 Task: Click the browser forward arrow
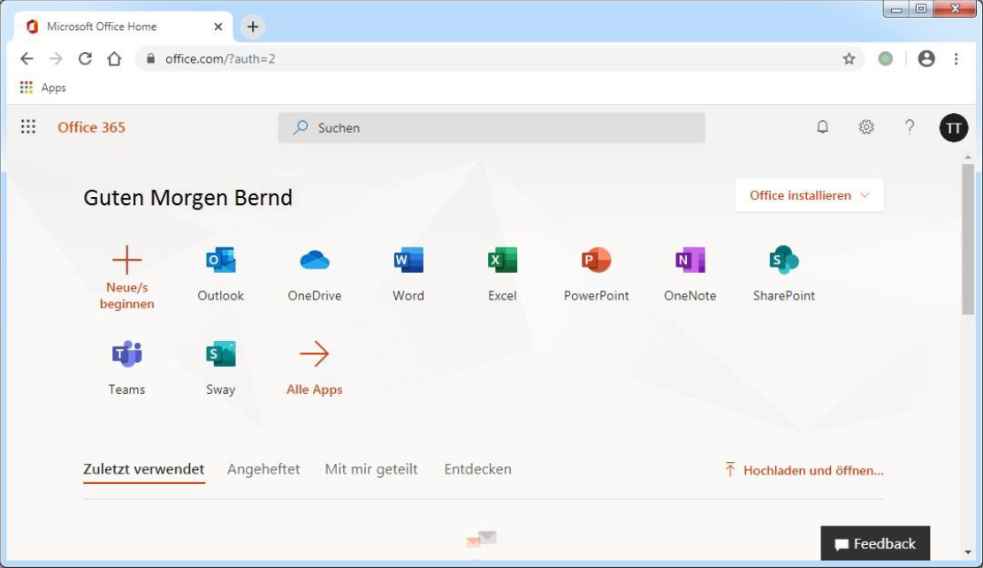tap(56, 59)
